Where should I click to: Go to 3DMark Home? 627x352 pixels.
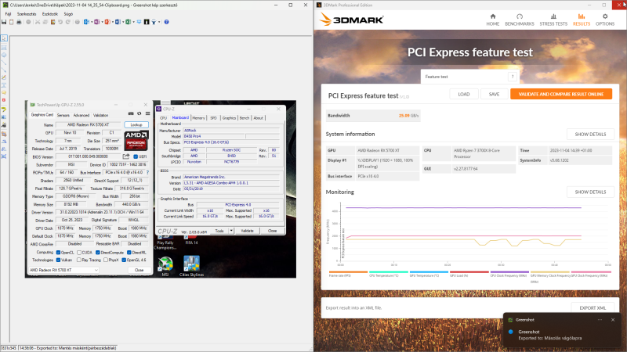(493, 20)
